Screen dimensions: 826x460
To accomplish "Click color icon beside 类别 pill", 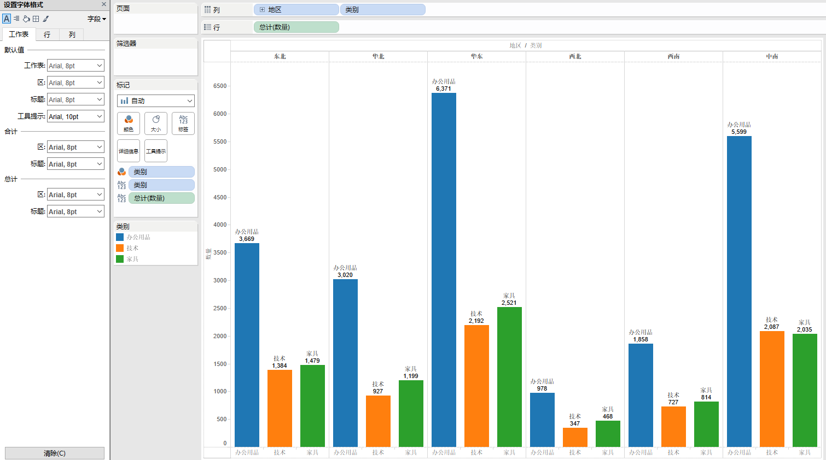I will pos(122,172).
